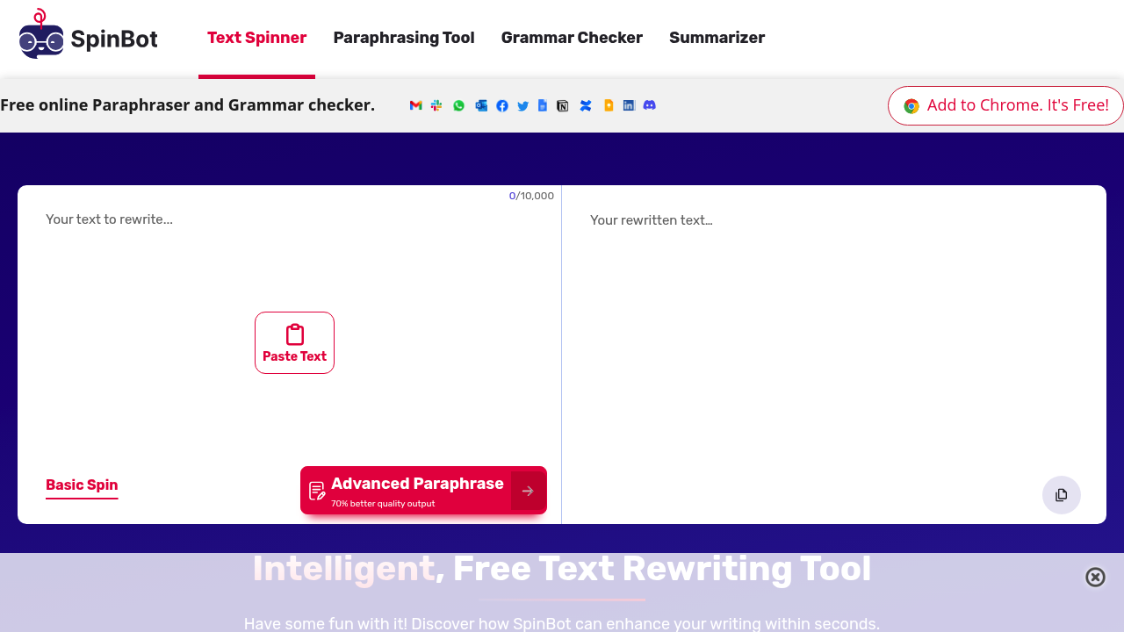Screen dimensions: 1124x632
Task: Select the Basic Spin option
Action: [x=82, y=485]
